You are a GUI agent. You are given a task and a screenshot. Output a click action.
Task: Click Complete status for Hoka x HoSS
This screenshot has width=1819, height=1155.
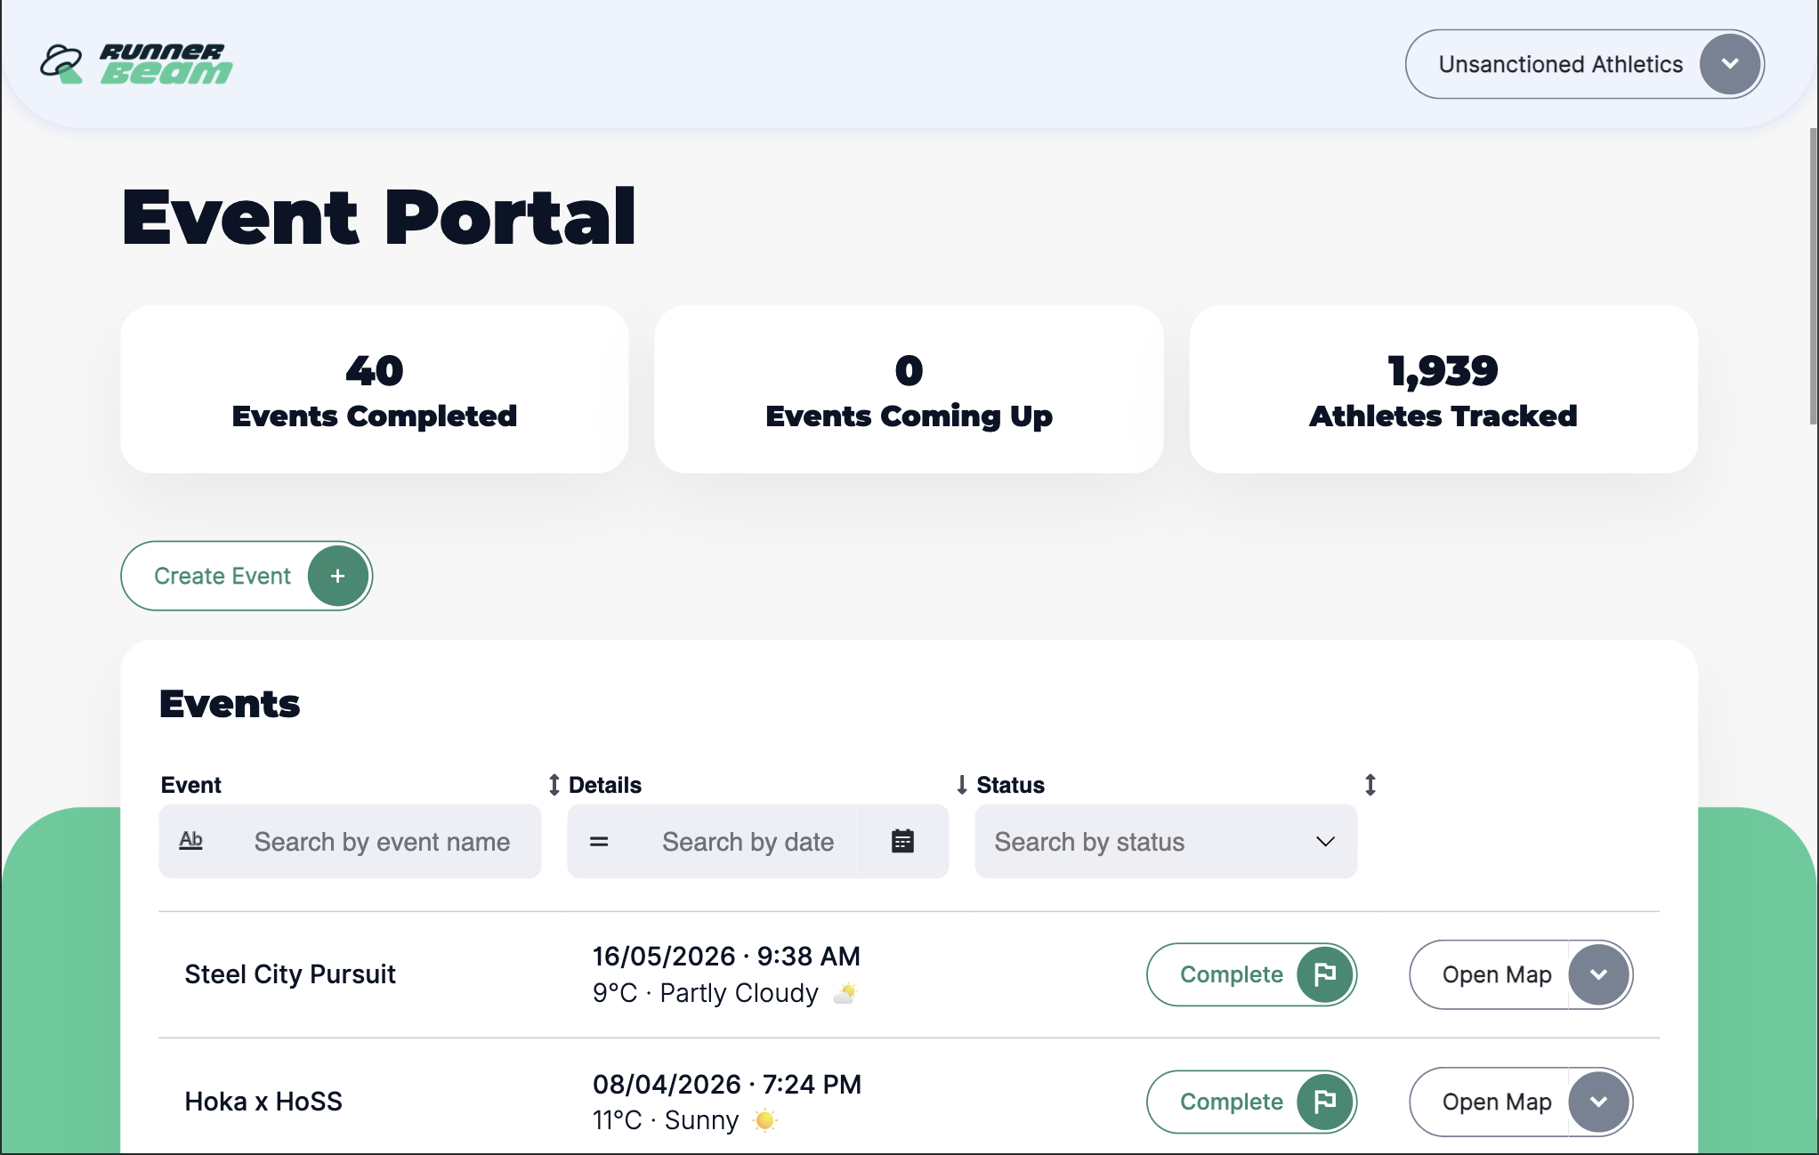(x=1251, y=1102)
